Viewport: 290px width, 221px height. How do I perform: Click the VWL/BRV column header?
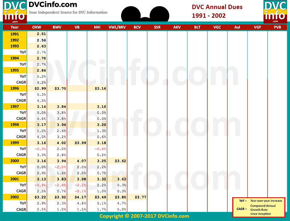(117, 27)
